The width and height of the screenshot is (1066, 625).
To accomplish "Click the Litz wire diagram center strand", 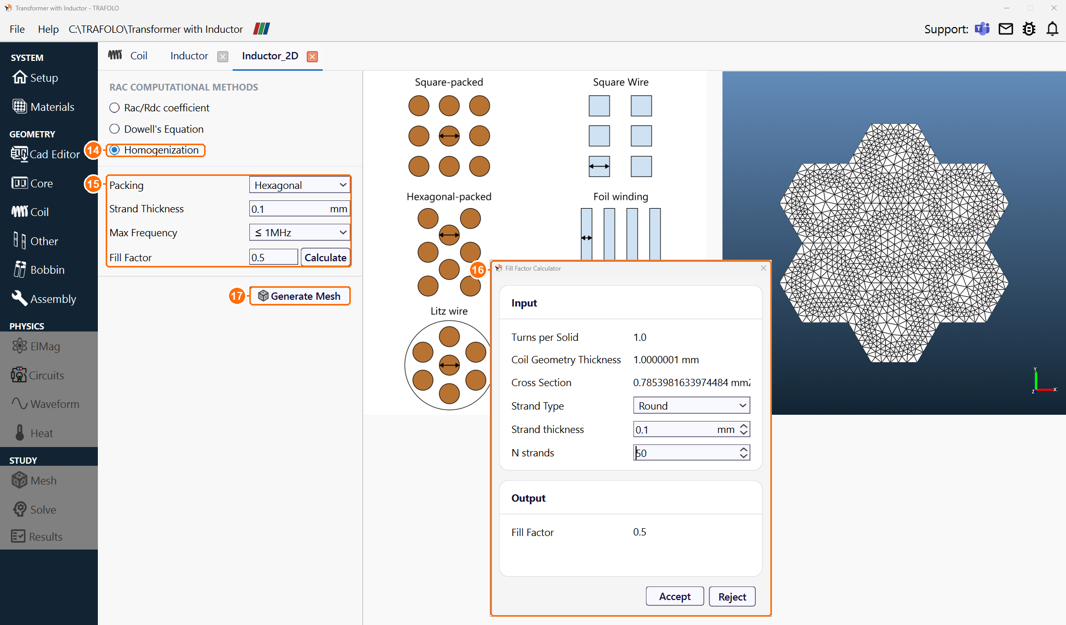I will click(449, 365).
